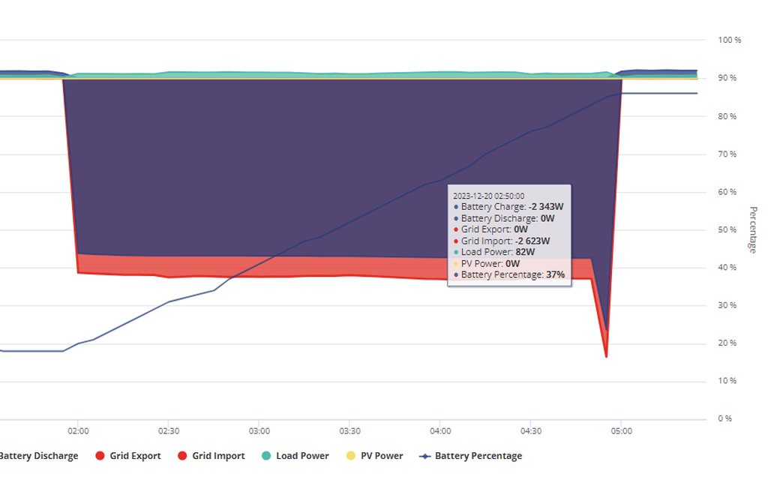Screen dimensions: 768x480
Task: Click the 03:00 time axis label
Action: pyautogui.click(x=259, y=431)
